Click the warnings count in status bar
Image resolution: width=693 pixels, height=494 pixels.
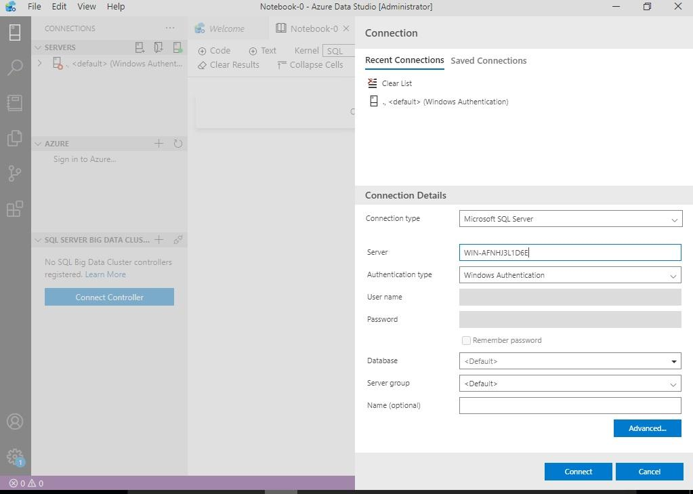(36, 483)
